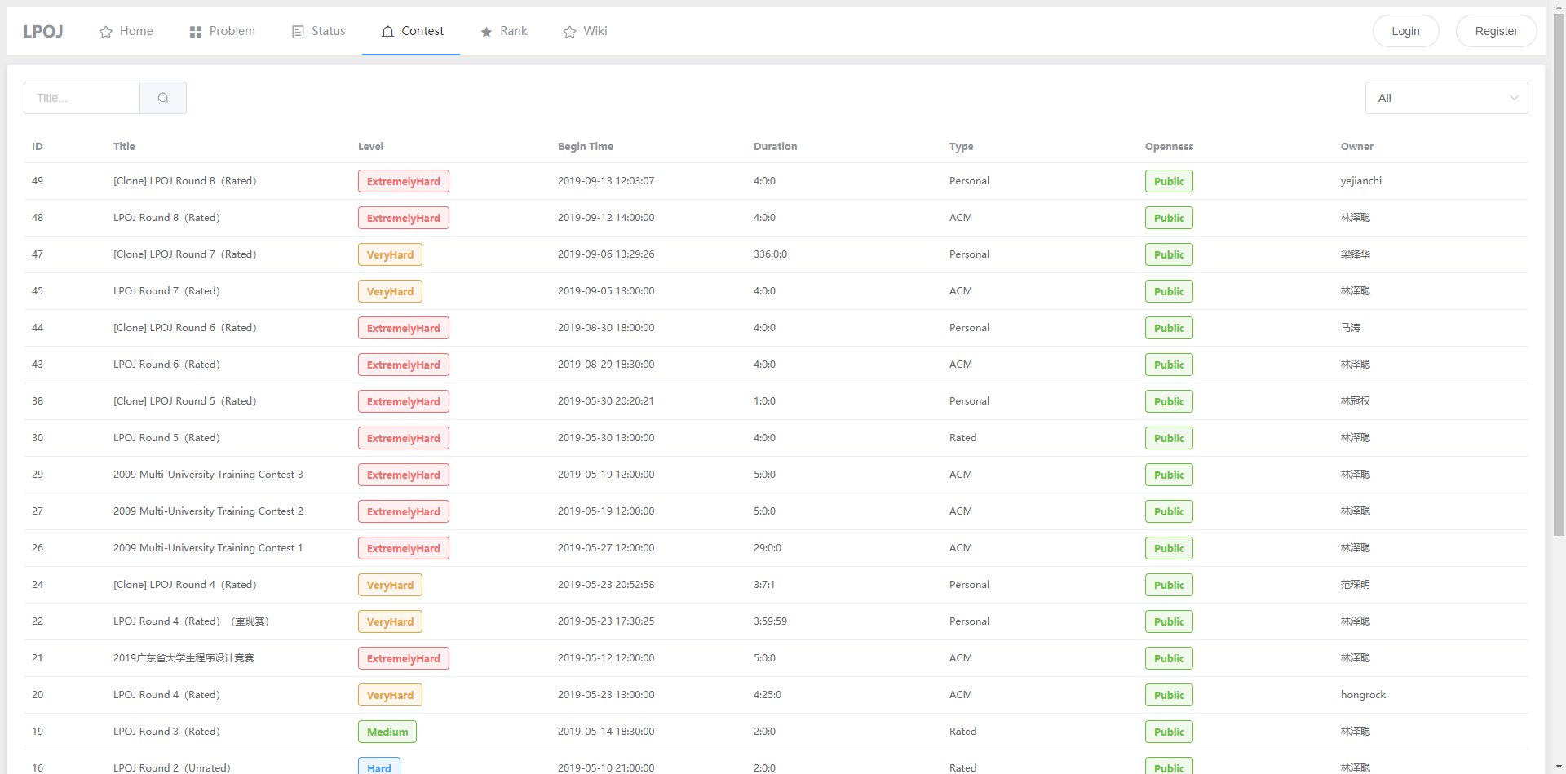Switch to the Status tab
1566x774 pixels.
328,31
